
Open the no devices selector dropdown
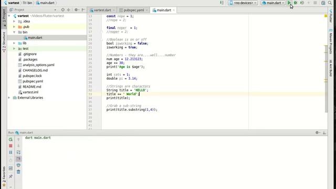point(243,3)
